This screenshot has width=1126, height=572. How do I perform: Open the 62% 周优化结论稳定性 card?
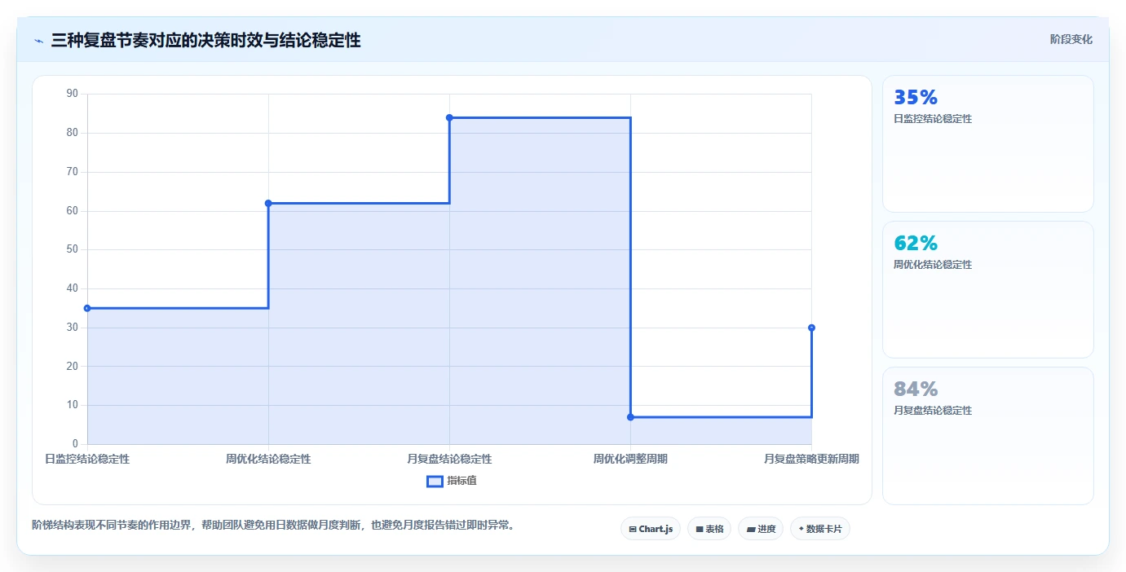pos(988,289)
